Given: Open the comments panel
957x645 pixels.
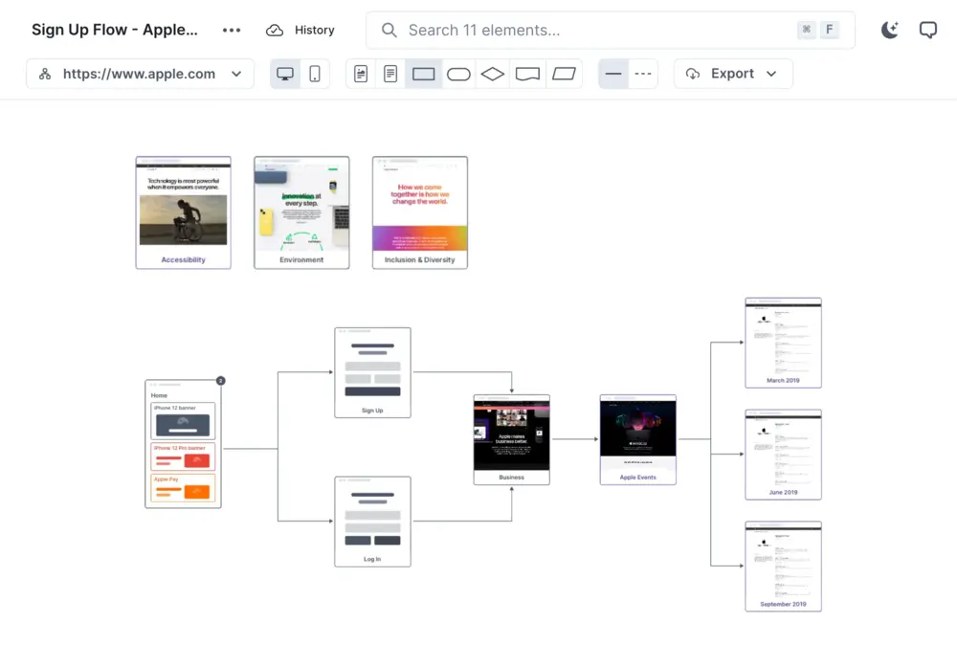Looking at the screenshot, I should pyautogui.click(x=927, y=30).
